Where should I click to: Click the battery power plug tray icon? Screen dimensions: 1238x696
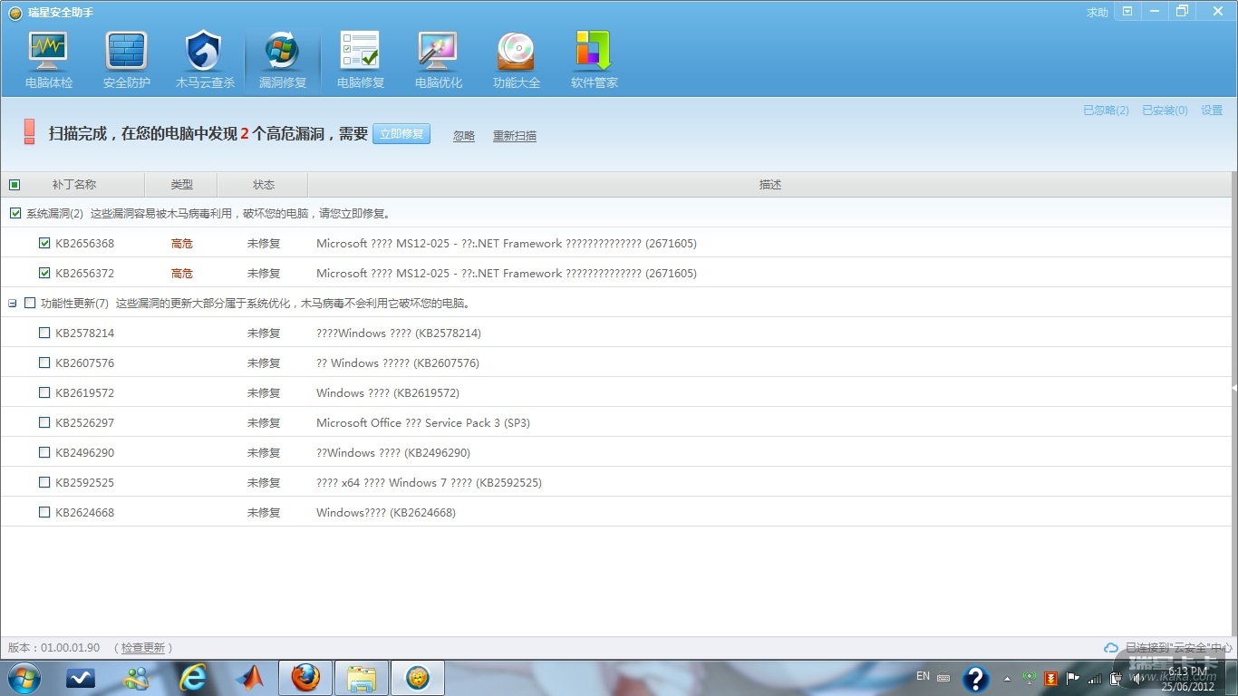click(x=1117, y=678)
